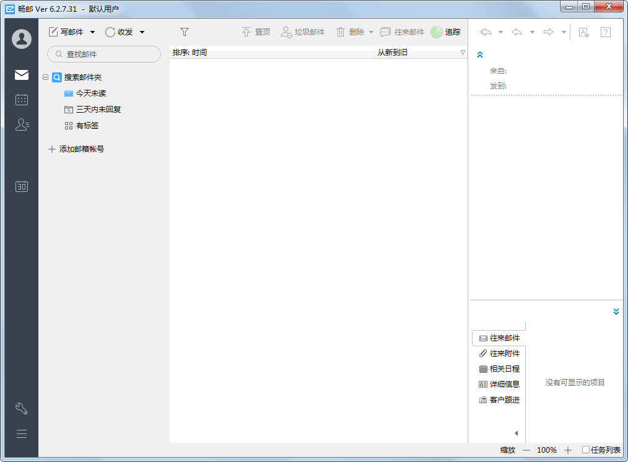Screen dimensions: 628x462
Task: Click the 查找邮件 search field
Action: (104, 54)
